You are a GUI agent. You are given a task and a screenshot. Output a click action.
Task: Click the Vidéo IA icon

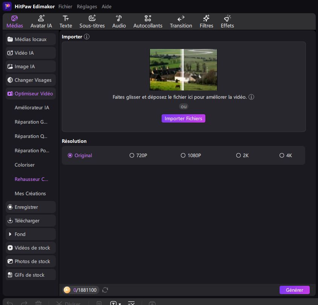click(x=10, y=53)
